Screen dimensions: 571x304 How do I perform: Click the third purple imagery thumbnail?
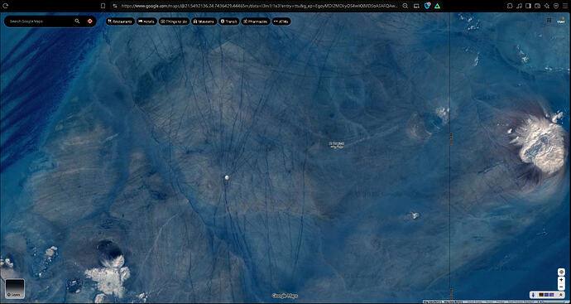coord(552,294)
